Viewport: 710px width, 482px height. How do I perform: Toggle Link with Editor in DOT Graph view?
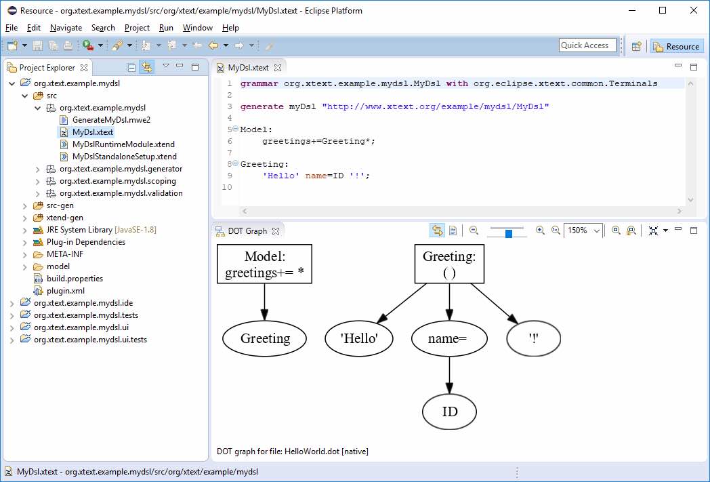pyautogui.click(x=438, y=230)
